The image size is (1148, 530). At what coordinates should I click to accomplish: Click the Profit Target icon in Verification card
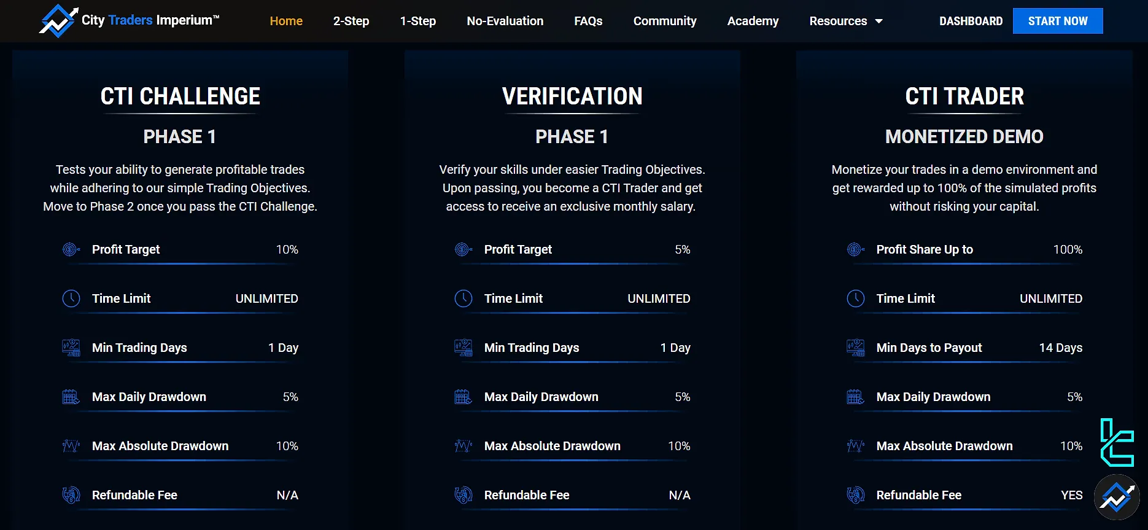[463, 249]
